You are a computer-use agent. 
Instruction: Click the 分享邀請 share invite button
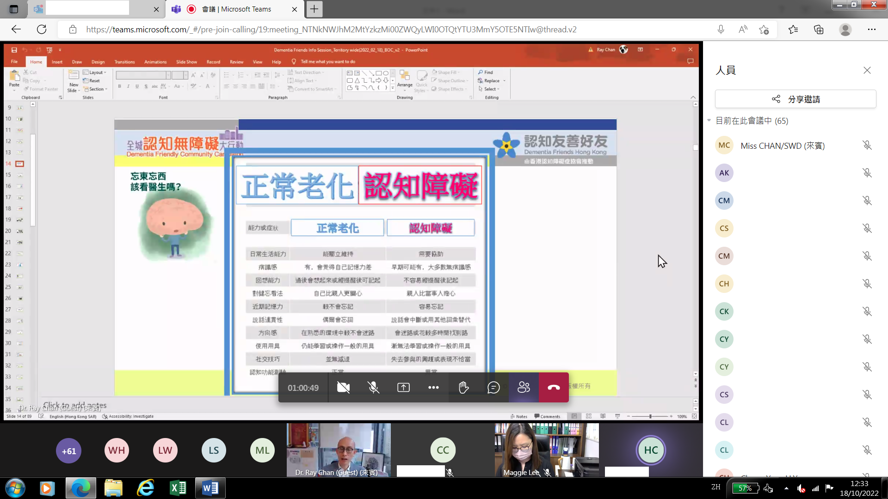click(795, 99)
